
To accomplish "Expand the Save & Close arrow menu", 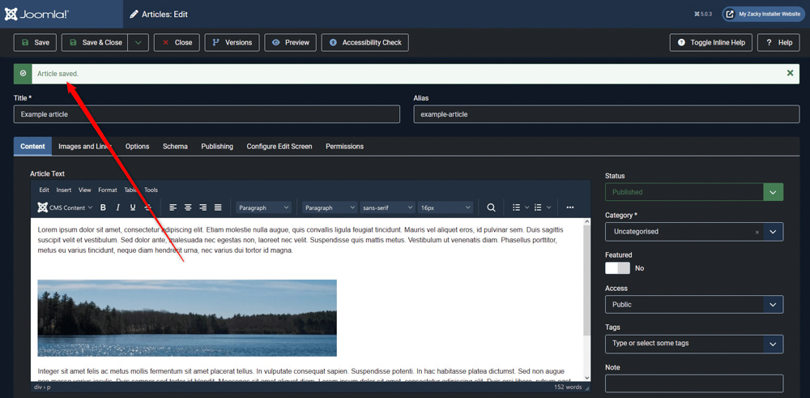I will coord(139,42).
